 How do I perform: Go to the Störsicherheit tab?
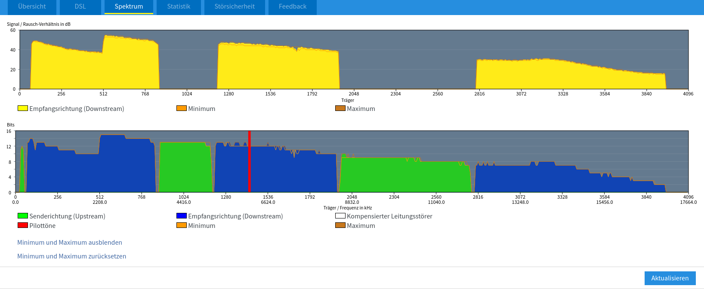[x=235, y=7]
